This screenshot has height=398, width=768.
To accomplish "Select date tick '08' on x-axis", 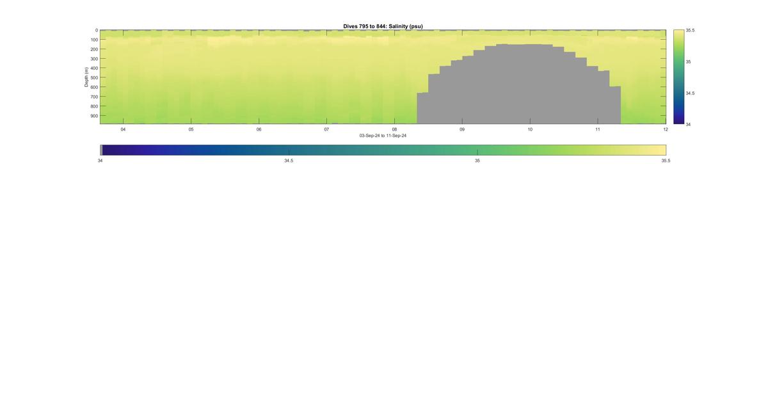I will click(x=394, y=129).
